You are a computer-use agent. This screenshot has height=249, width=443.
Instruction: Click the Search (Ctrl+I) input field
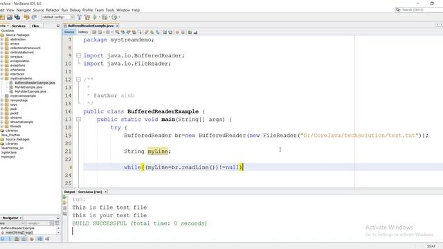[x=422, y=10]
